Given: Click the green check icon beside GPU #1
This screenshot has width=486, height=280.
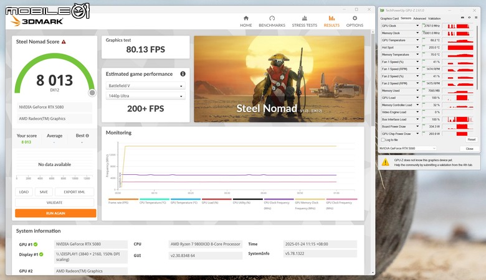Looking at the screenshot, I should click(36, 245).
